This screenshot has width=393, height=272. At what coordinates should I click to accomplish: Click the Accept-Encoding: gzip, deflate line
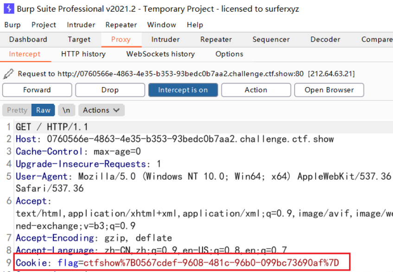tap(94, 238)
